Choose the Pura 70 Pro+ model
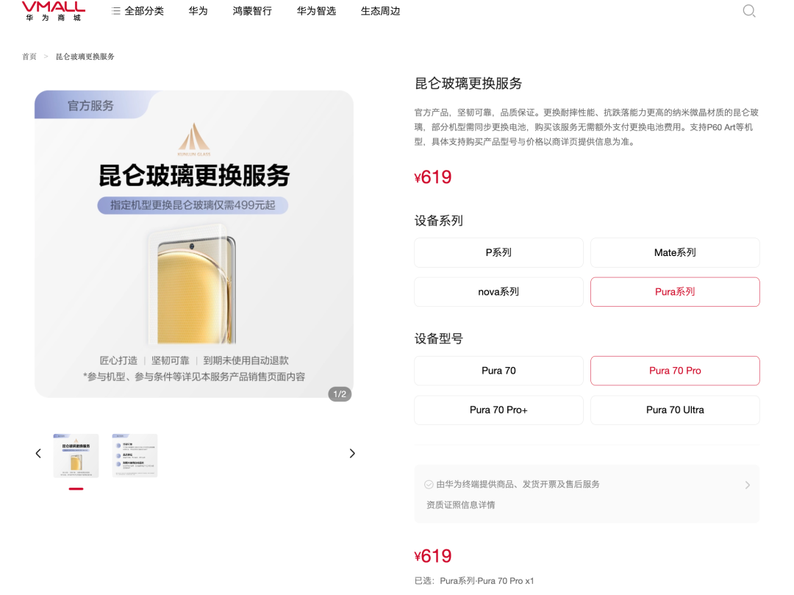Viewport: 794px width, 595px height. click(x=498, y=410)
